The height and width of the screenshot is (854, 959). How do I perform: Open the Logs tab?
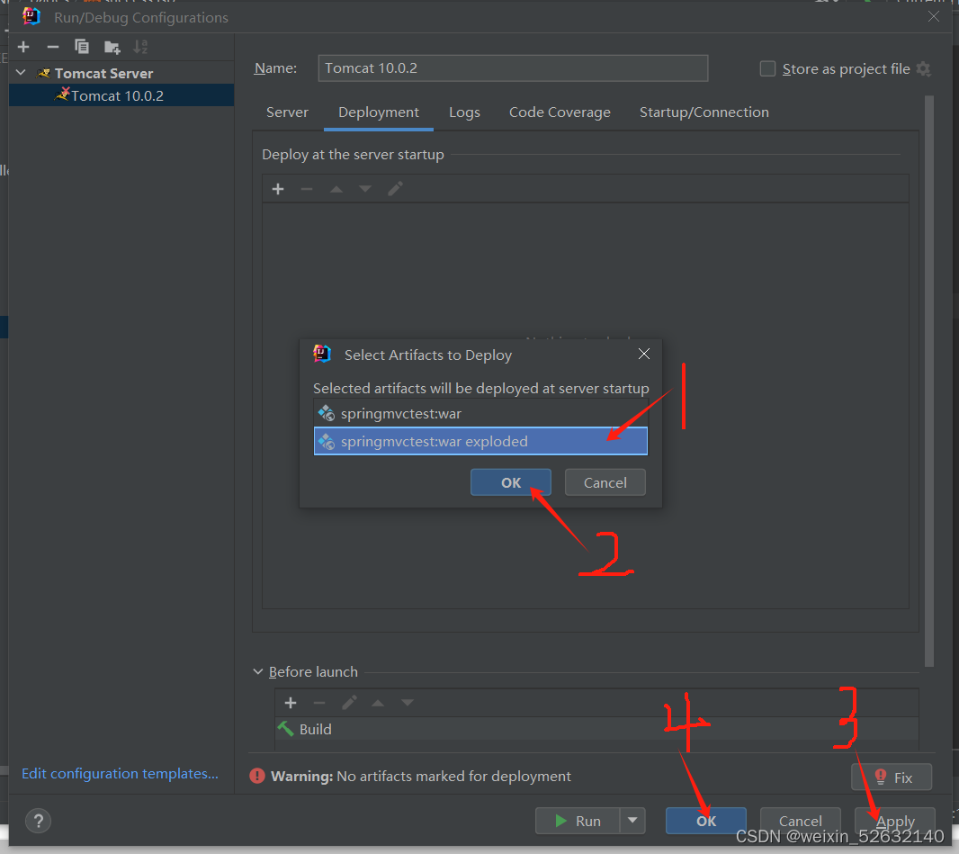coord(464,112)
